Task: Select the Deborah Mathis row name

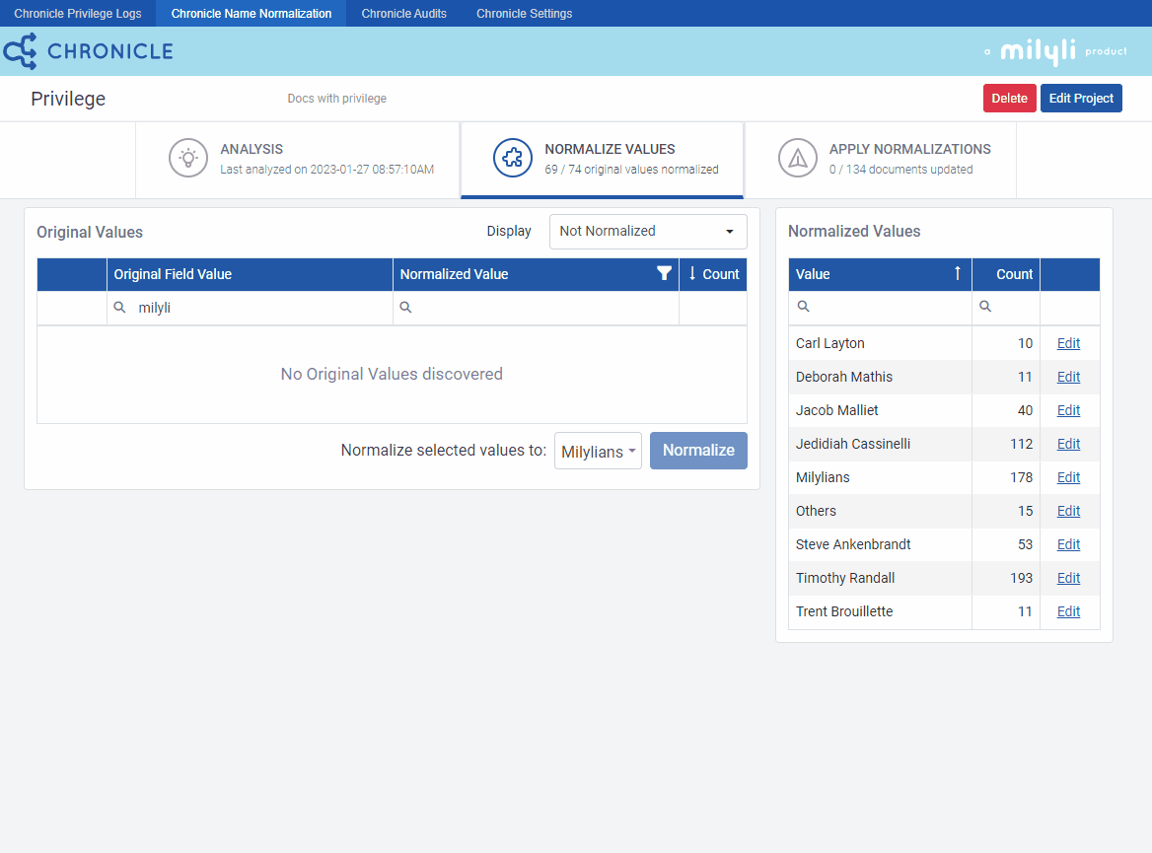Action: (x=844, y=377)
